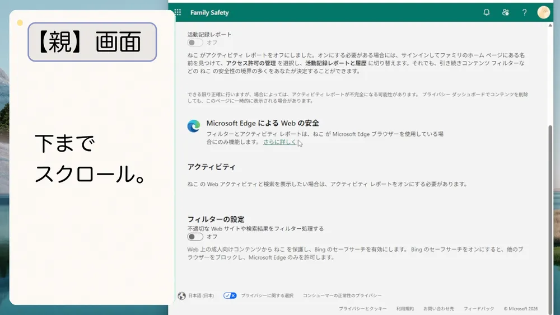Click the アクティビティ heading
The width and height of the screenshot is (560, 315).
pos(212,167)
